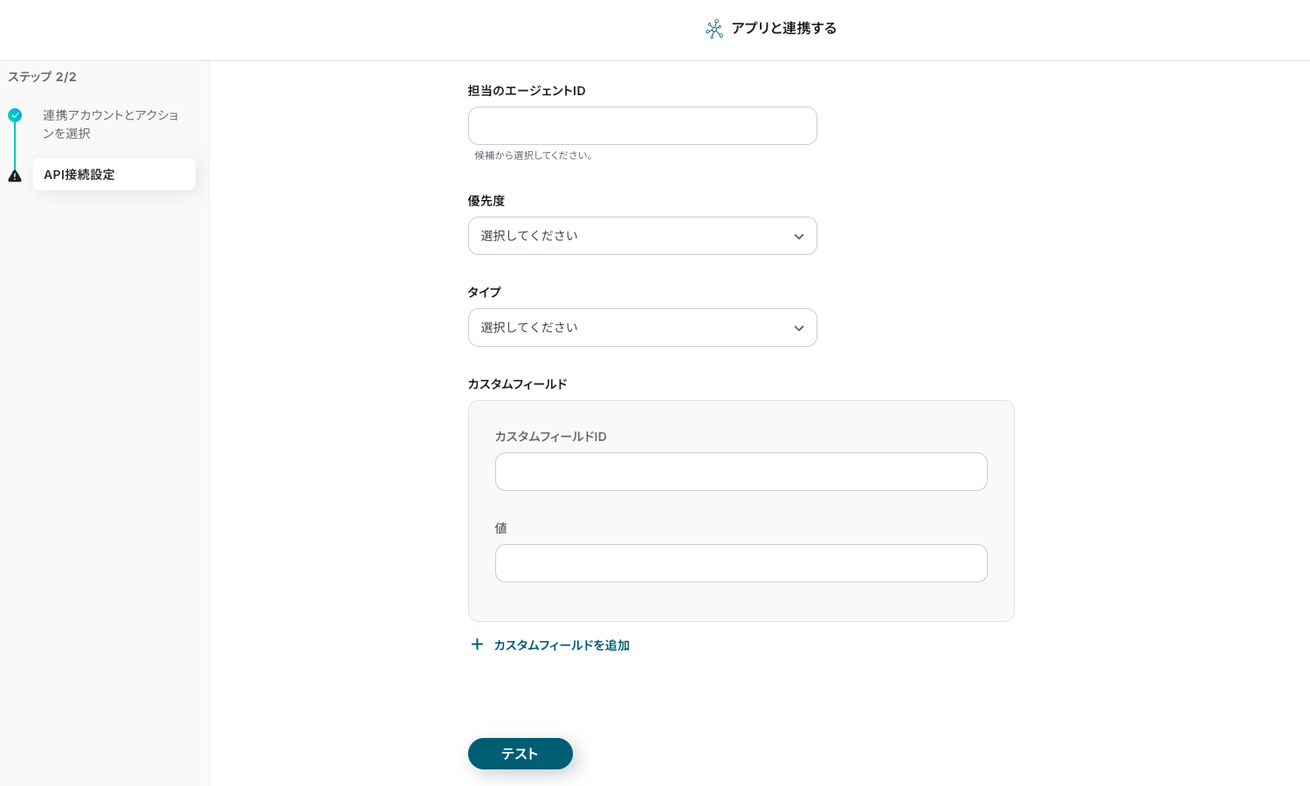1310x786 pixels.
Task: Click the plus icon for adding custom field
Action: (x=477, y=645)
